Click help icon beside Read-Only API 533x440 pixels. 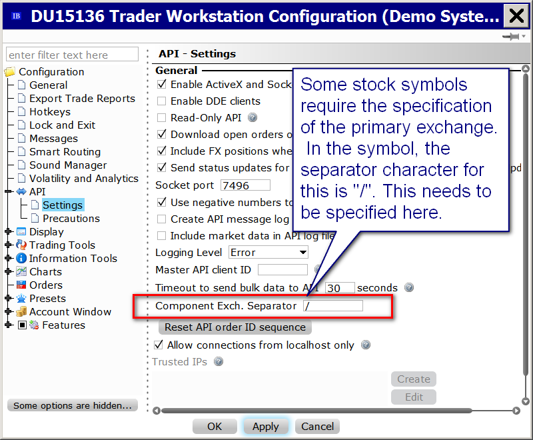(253, 117)
